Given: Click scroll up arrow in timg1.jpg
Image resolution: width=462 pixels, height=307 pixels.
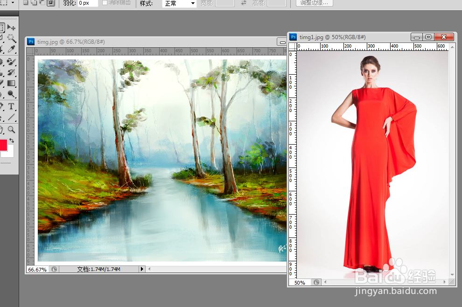Looking at the screenshot, I should click(x=452, y=47).
